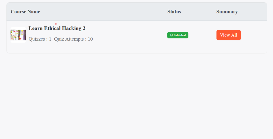Click the checkmark icon in Published badge
273x139 pixels.
click(172, 35)
